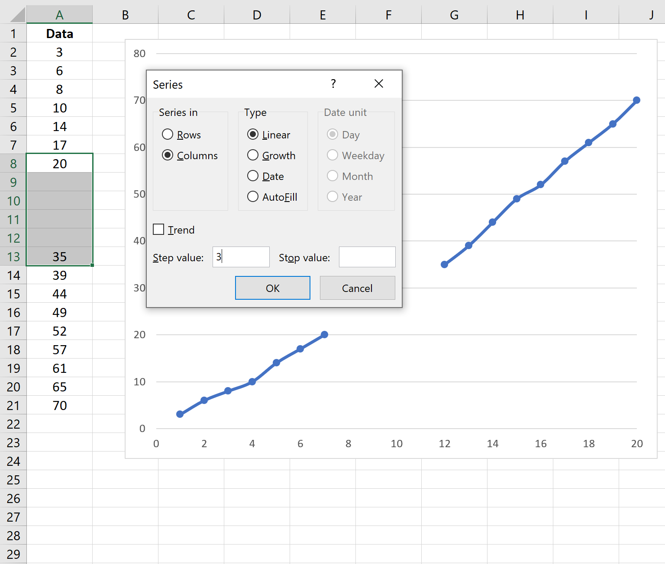The height and width of the screenshot is (564, 665).
Task: Select column H header
Action: pyautogui.click(x=520, y=15)
